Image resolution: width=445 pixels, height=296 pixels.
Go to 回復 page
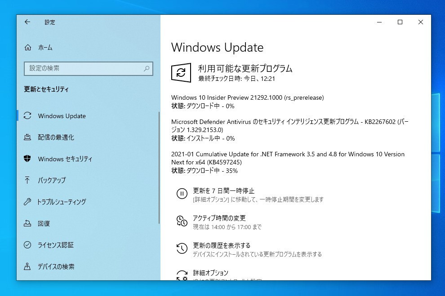coord(44,223)
